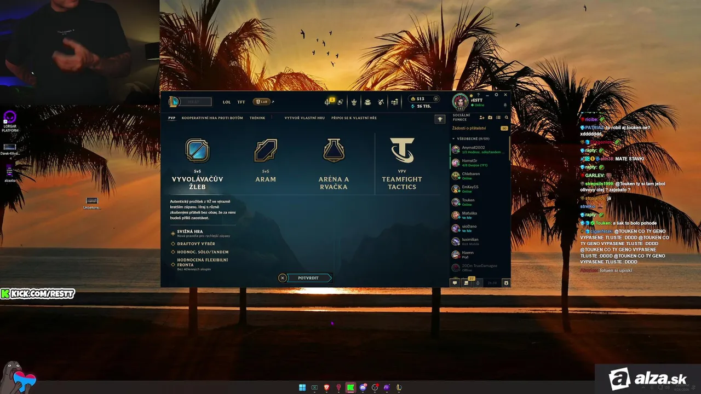
Task: Click the friends list view options icon
Action: tap(498, 118)
